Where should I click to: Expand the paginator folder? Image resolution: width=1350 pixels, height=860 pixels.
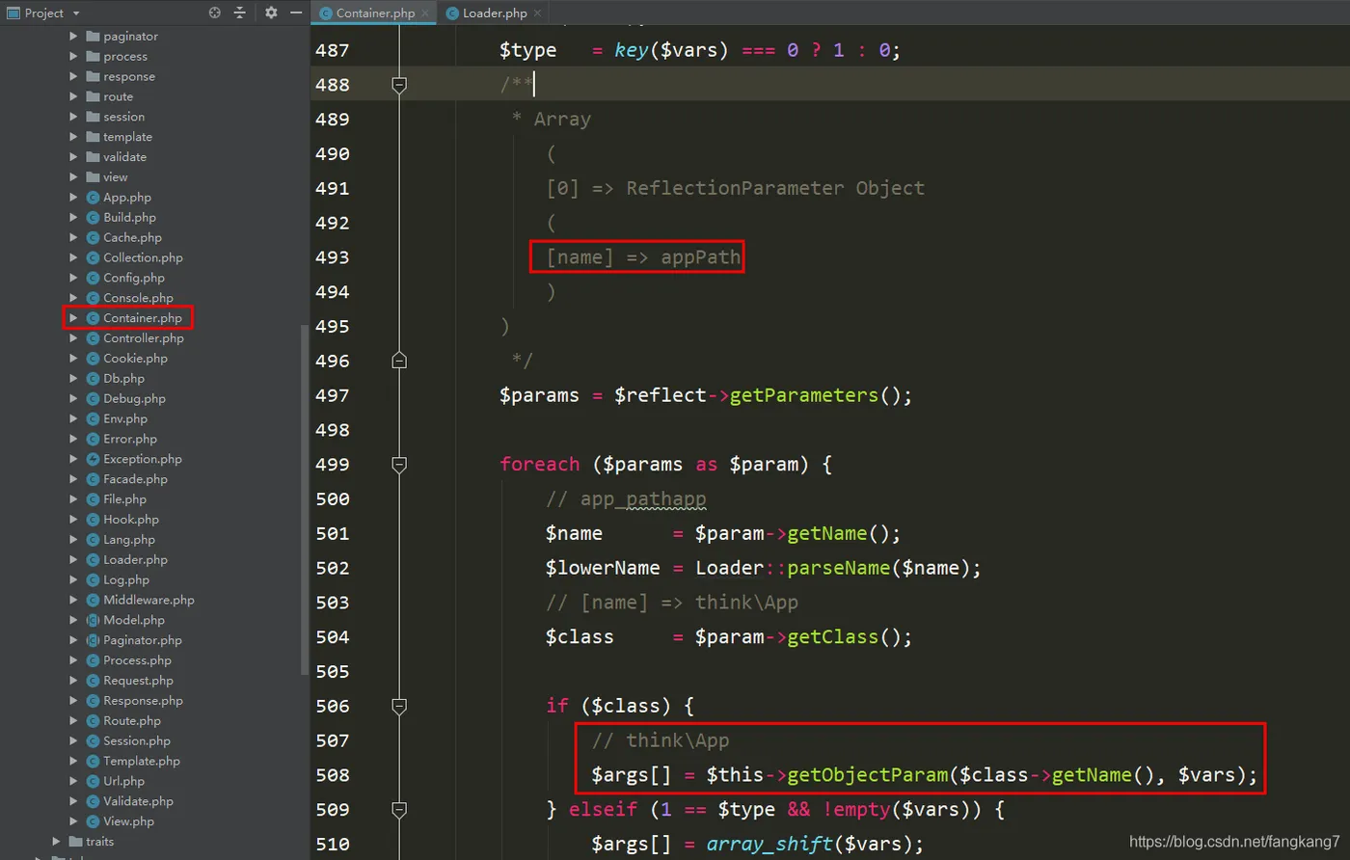coord(73,37)
